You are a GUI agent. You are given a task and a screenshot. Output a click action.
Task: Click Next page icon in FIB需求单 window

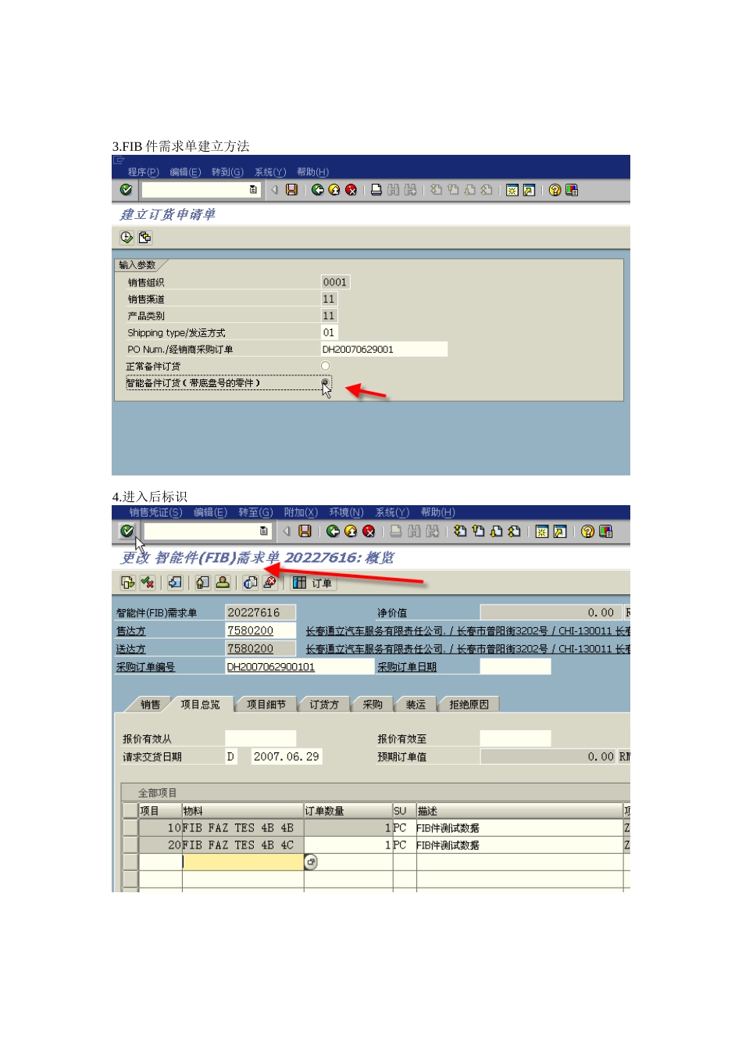496,531
